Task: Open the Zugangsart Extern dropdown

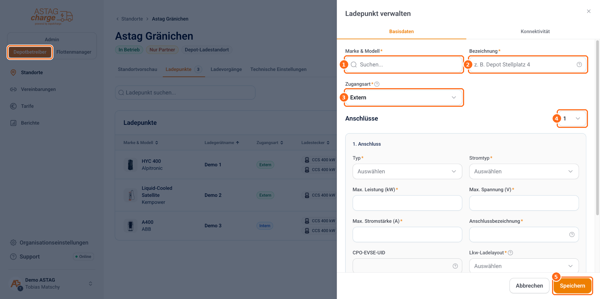Action: [404, 97]
